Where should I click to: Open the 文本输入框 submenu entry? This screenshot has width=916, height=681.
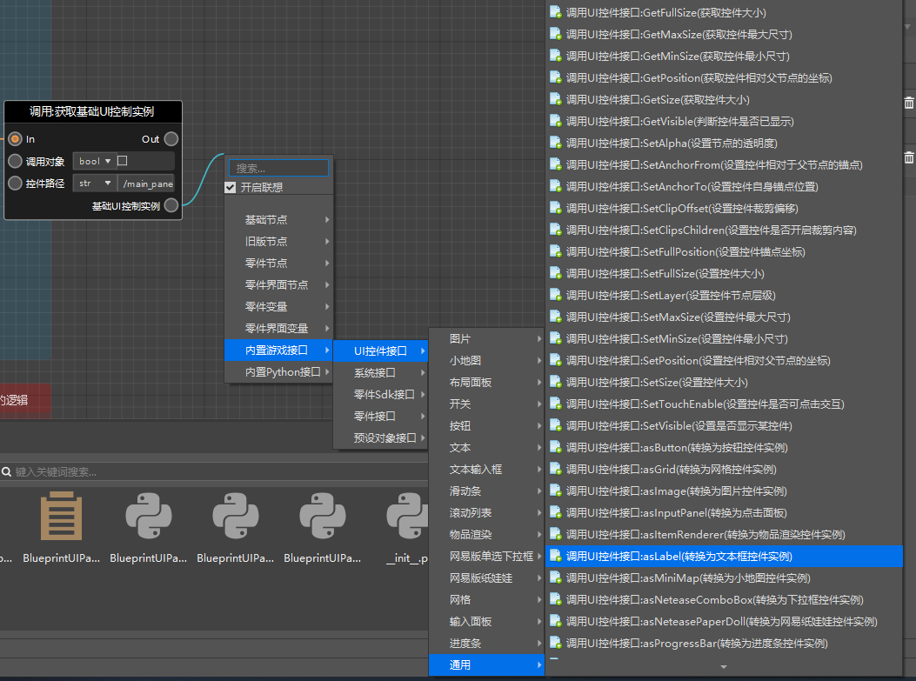click(485, 470)
